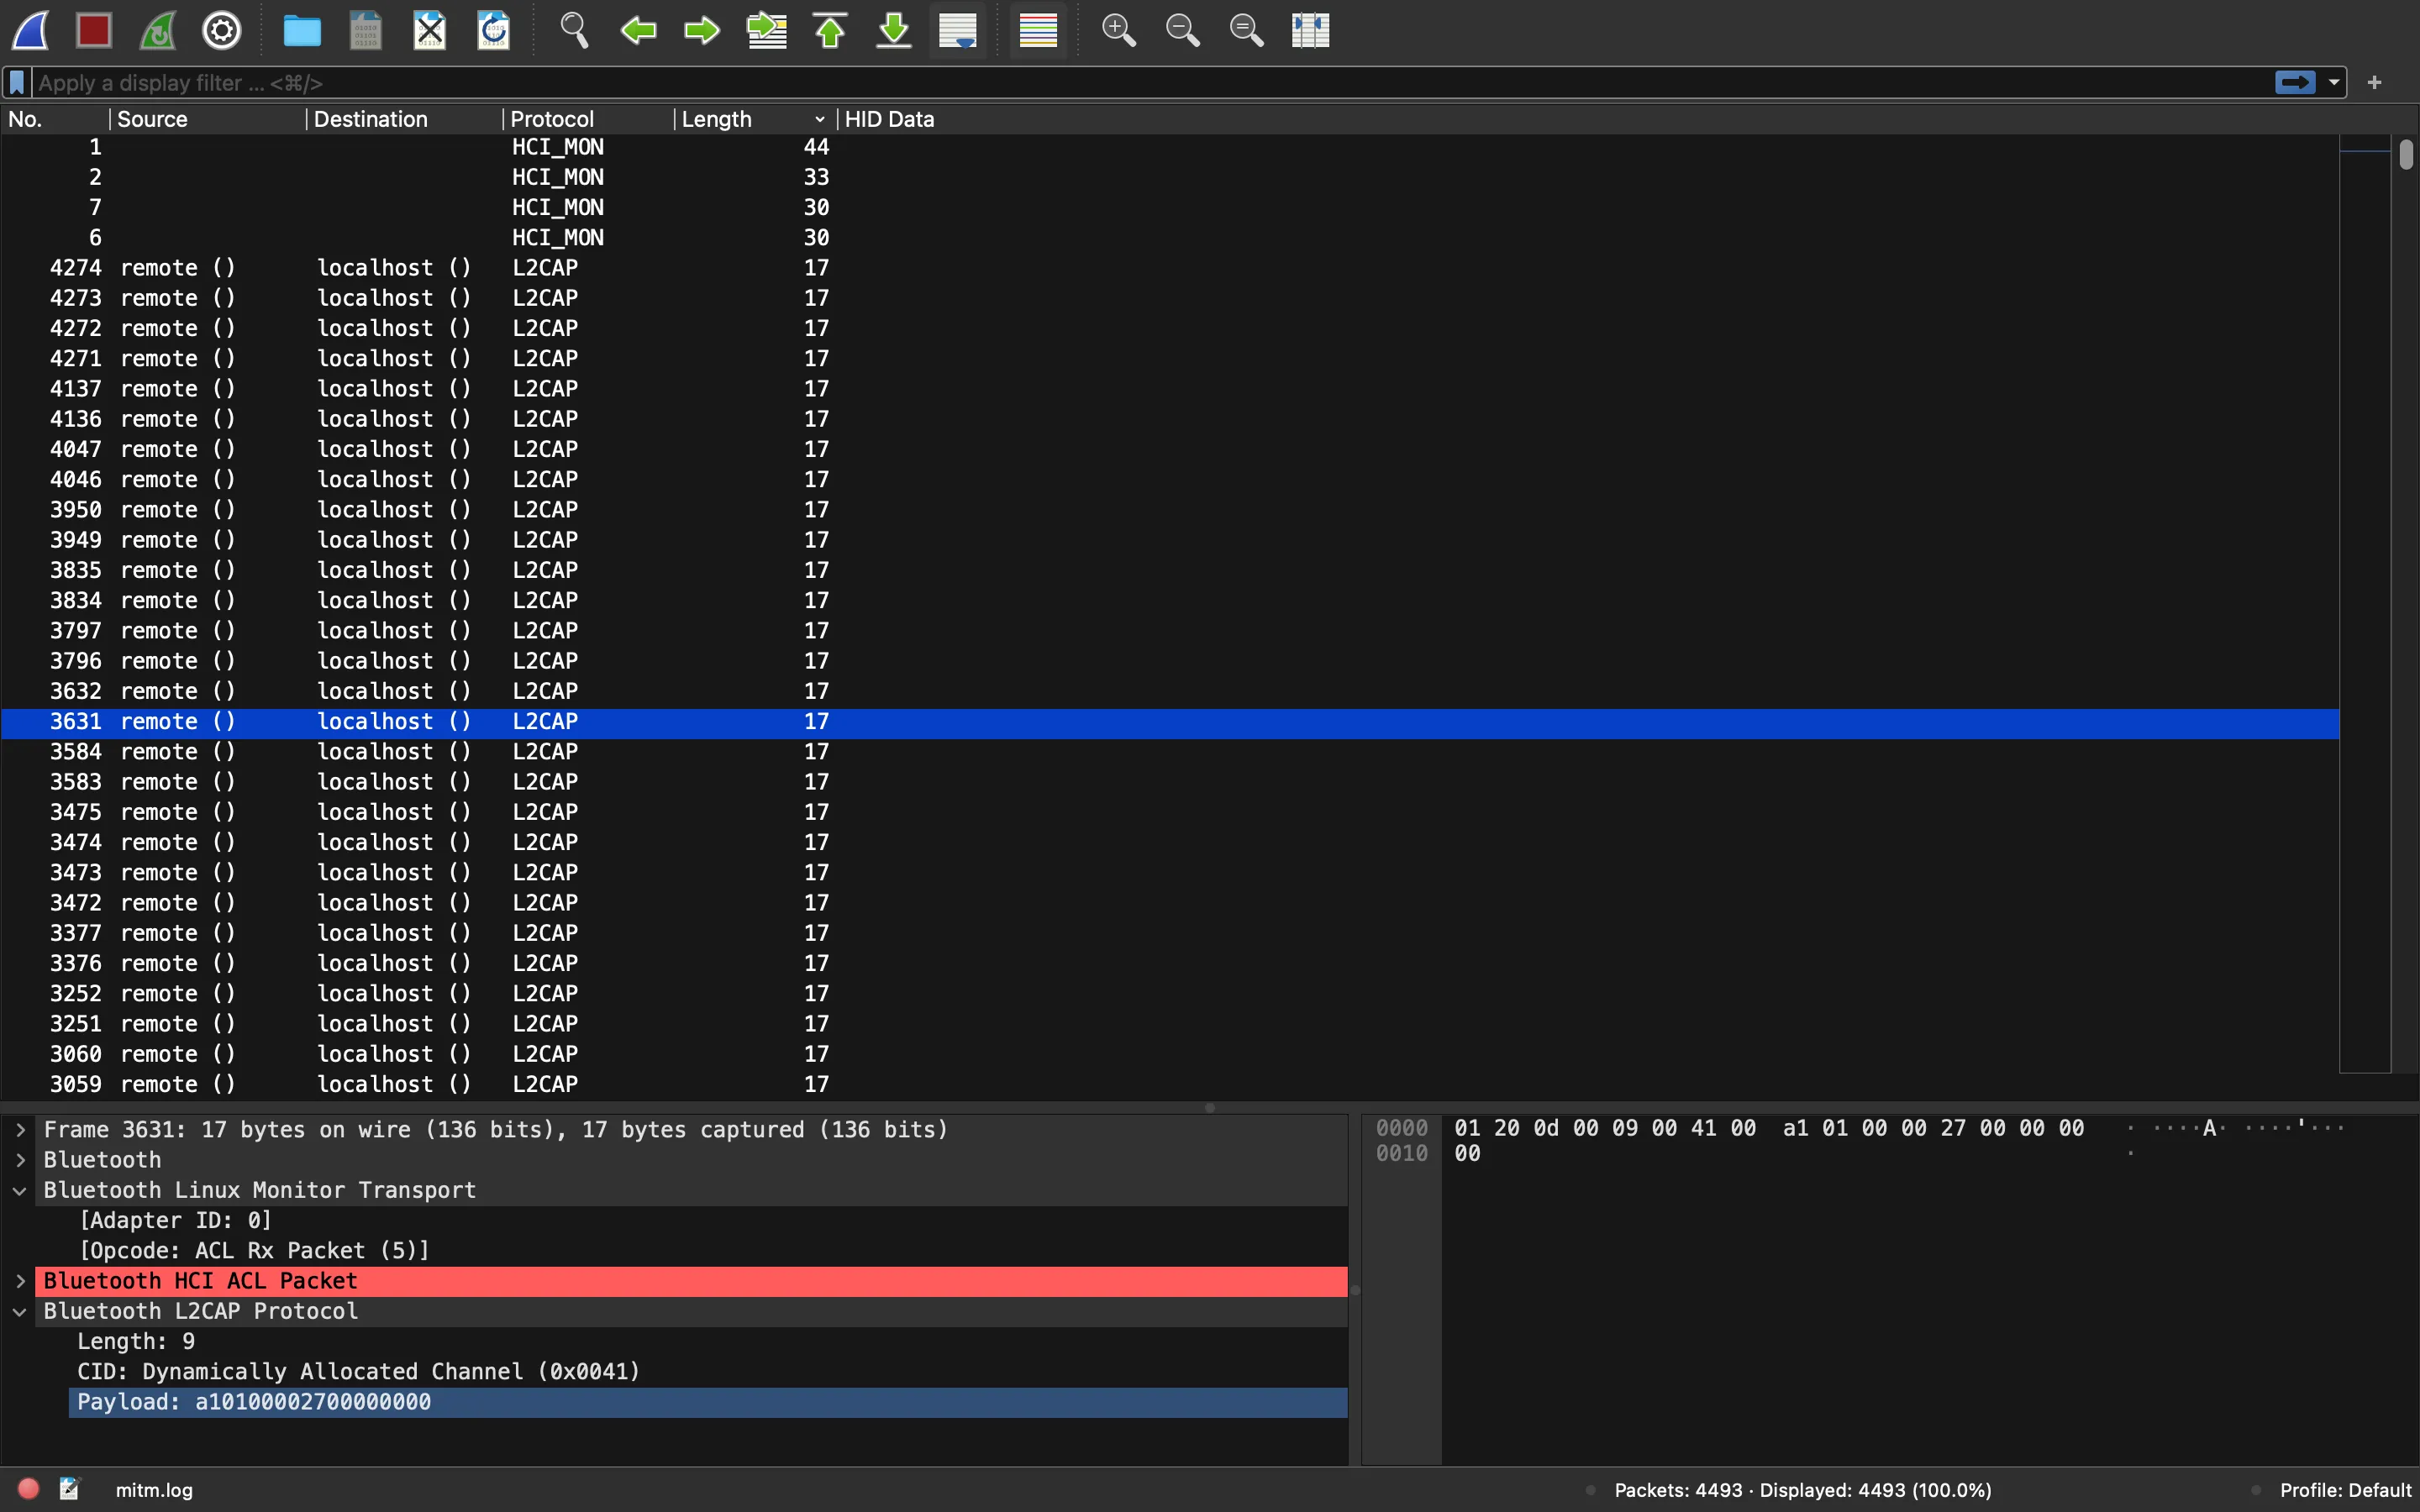This screenshot has height=1512, width=2420.
Task: Expand Bluetooth HCI ACL Packet node
Action: (20, 1281)
